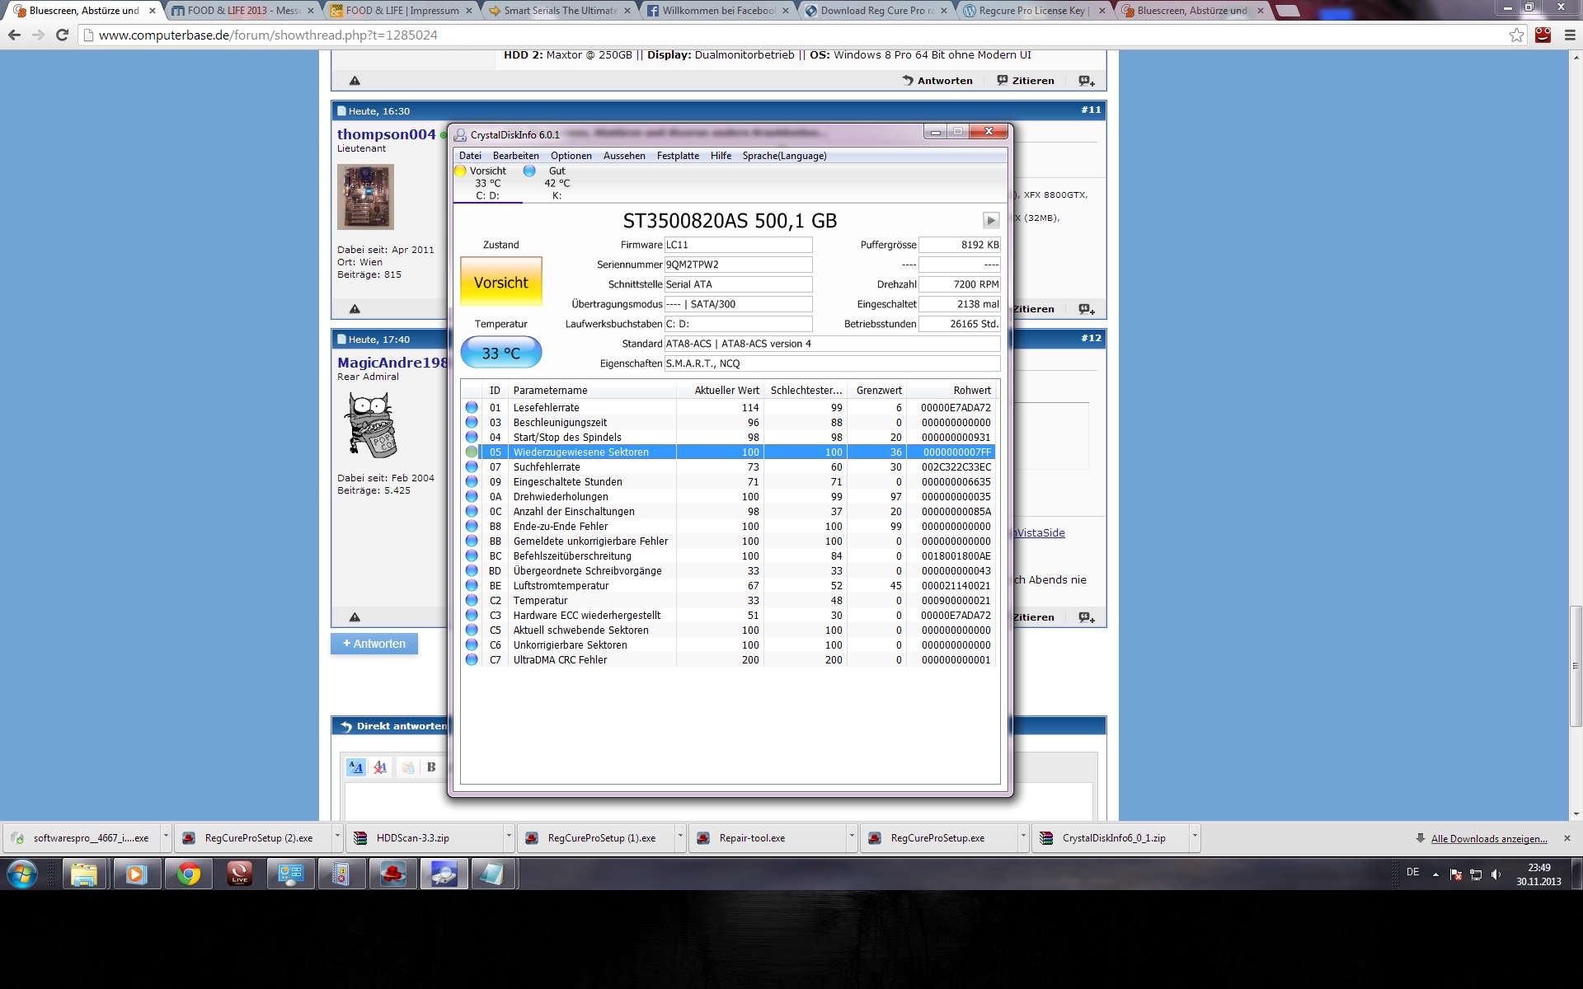Image resolution: width=1583 pixels, height=989 pixels.
Task: Expand the dropdown arrow for CrystalDiskInfo6_0_1.zip download
Action: point(1194,837)
